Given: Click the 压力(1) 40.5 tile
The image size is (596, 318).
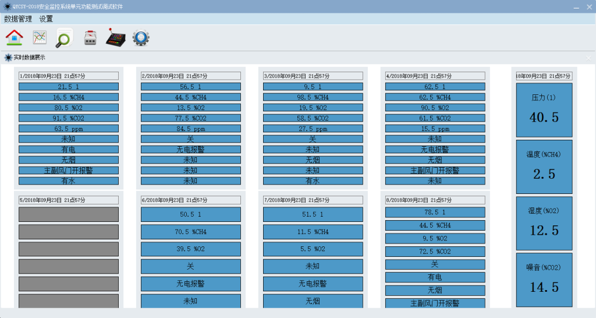Looking at the screenshot, I should (x=544, y=110).
